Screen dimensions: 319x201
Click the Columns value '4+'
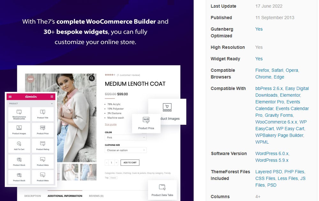click(x=258, y=197)
